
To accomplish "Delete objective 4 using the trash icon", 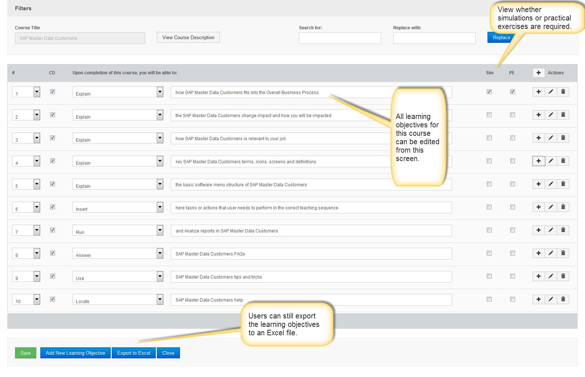I will tap(563, 161).
